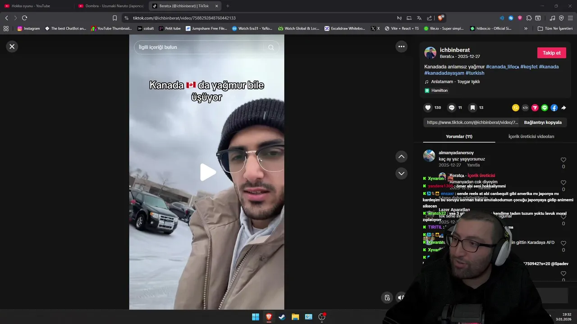Switch to 'Dombra - Uzumaki Naruto' browser tab
The image size is (577, 324).
point(111,6)
